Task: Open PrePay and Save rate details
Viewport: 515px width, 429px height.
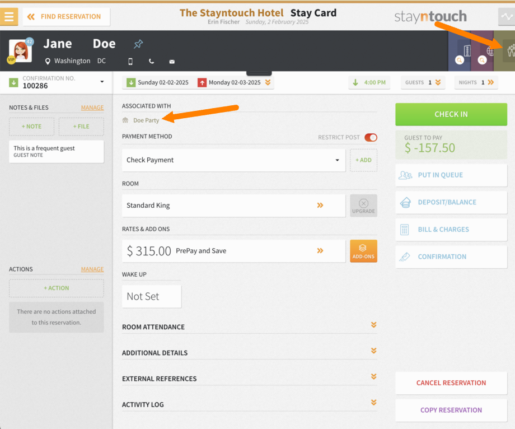Action: tap(234, 251)
